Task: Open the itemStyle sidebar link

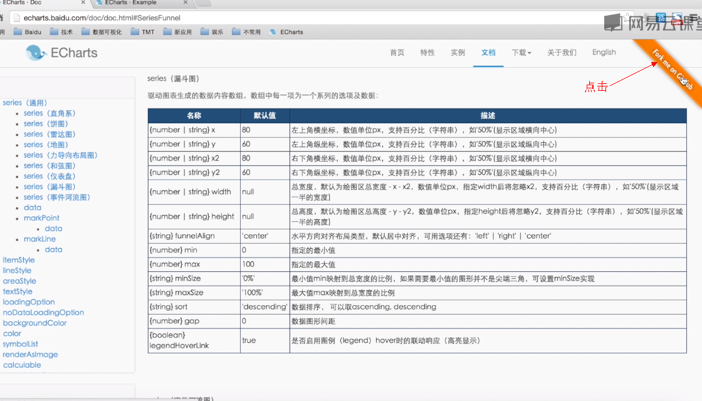Action: pos(18,260)
